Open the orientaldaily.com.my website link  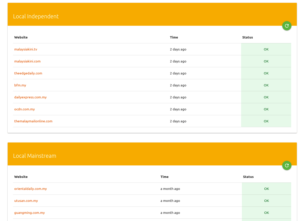pos(30,189)
